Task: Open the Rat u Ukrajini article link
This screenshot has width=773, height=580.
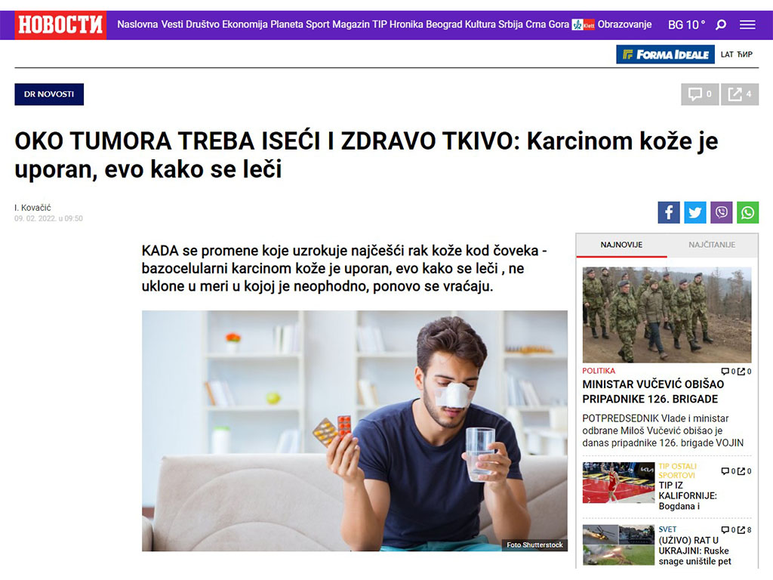Action: pos(693,551)
